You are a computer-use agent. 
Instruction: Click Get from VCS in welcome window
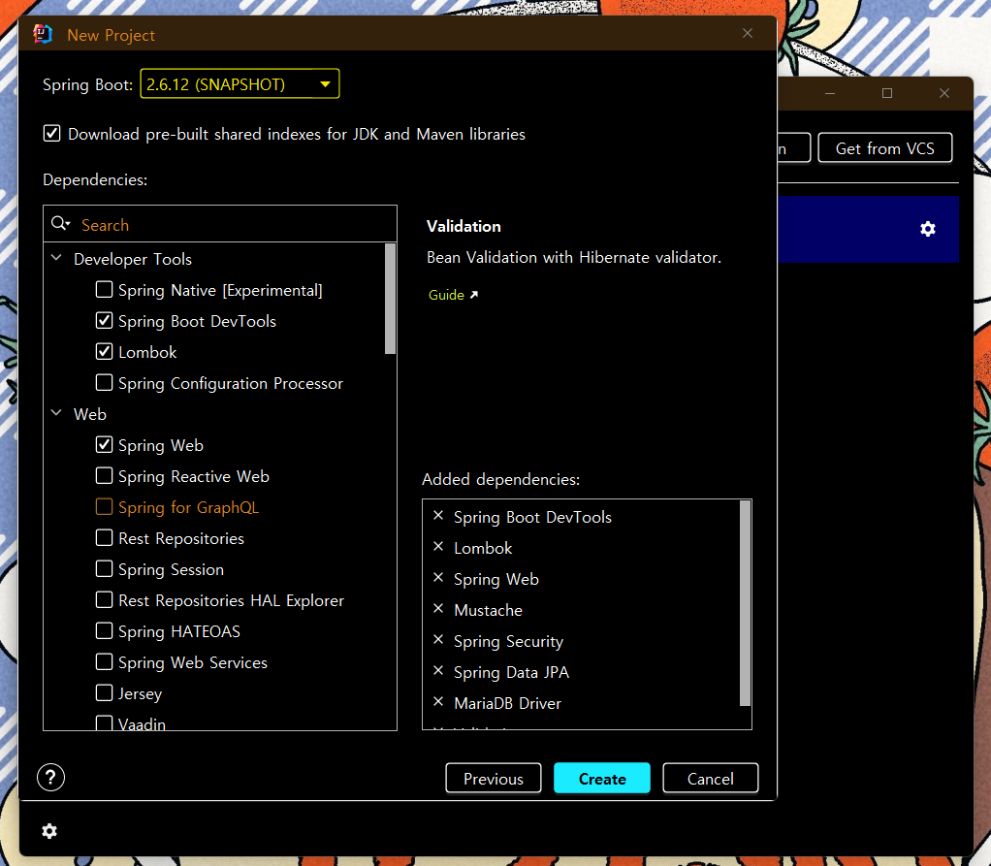[884, 148]
